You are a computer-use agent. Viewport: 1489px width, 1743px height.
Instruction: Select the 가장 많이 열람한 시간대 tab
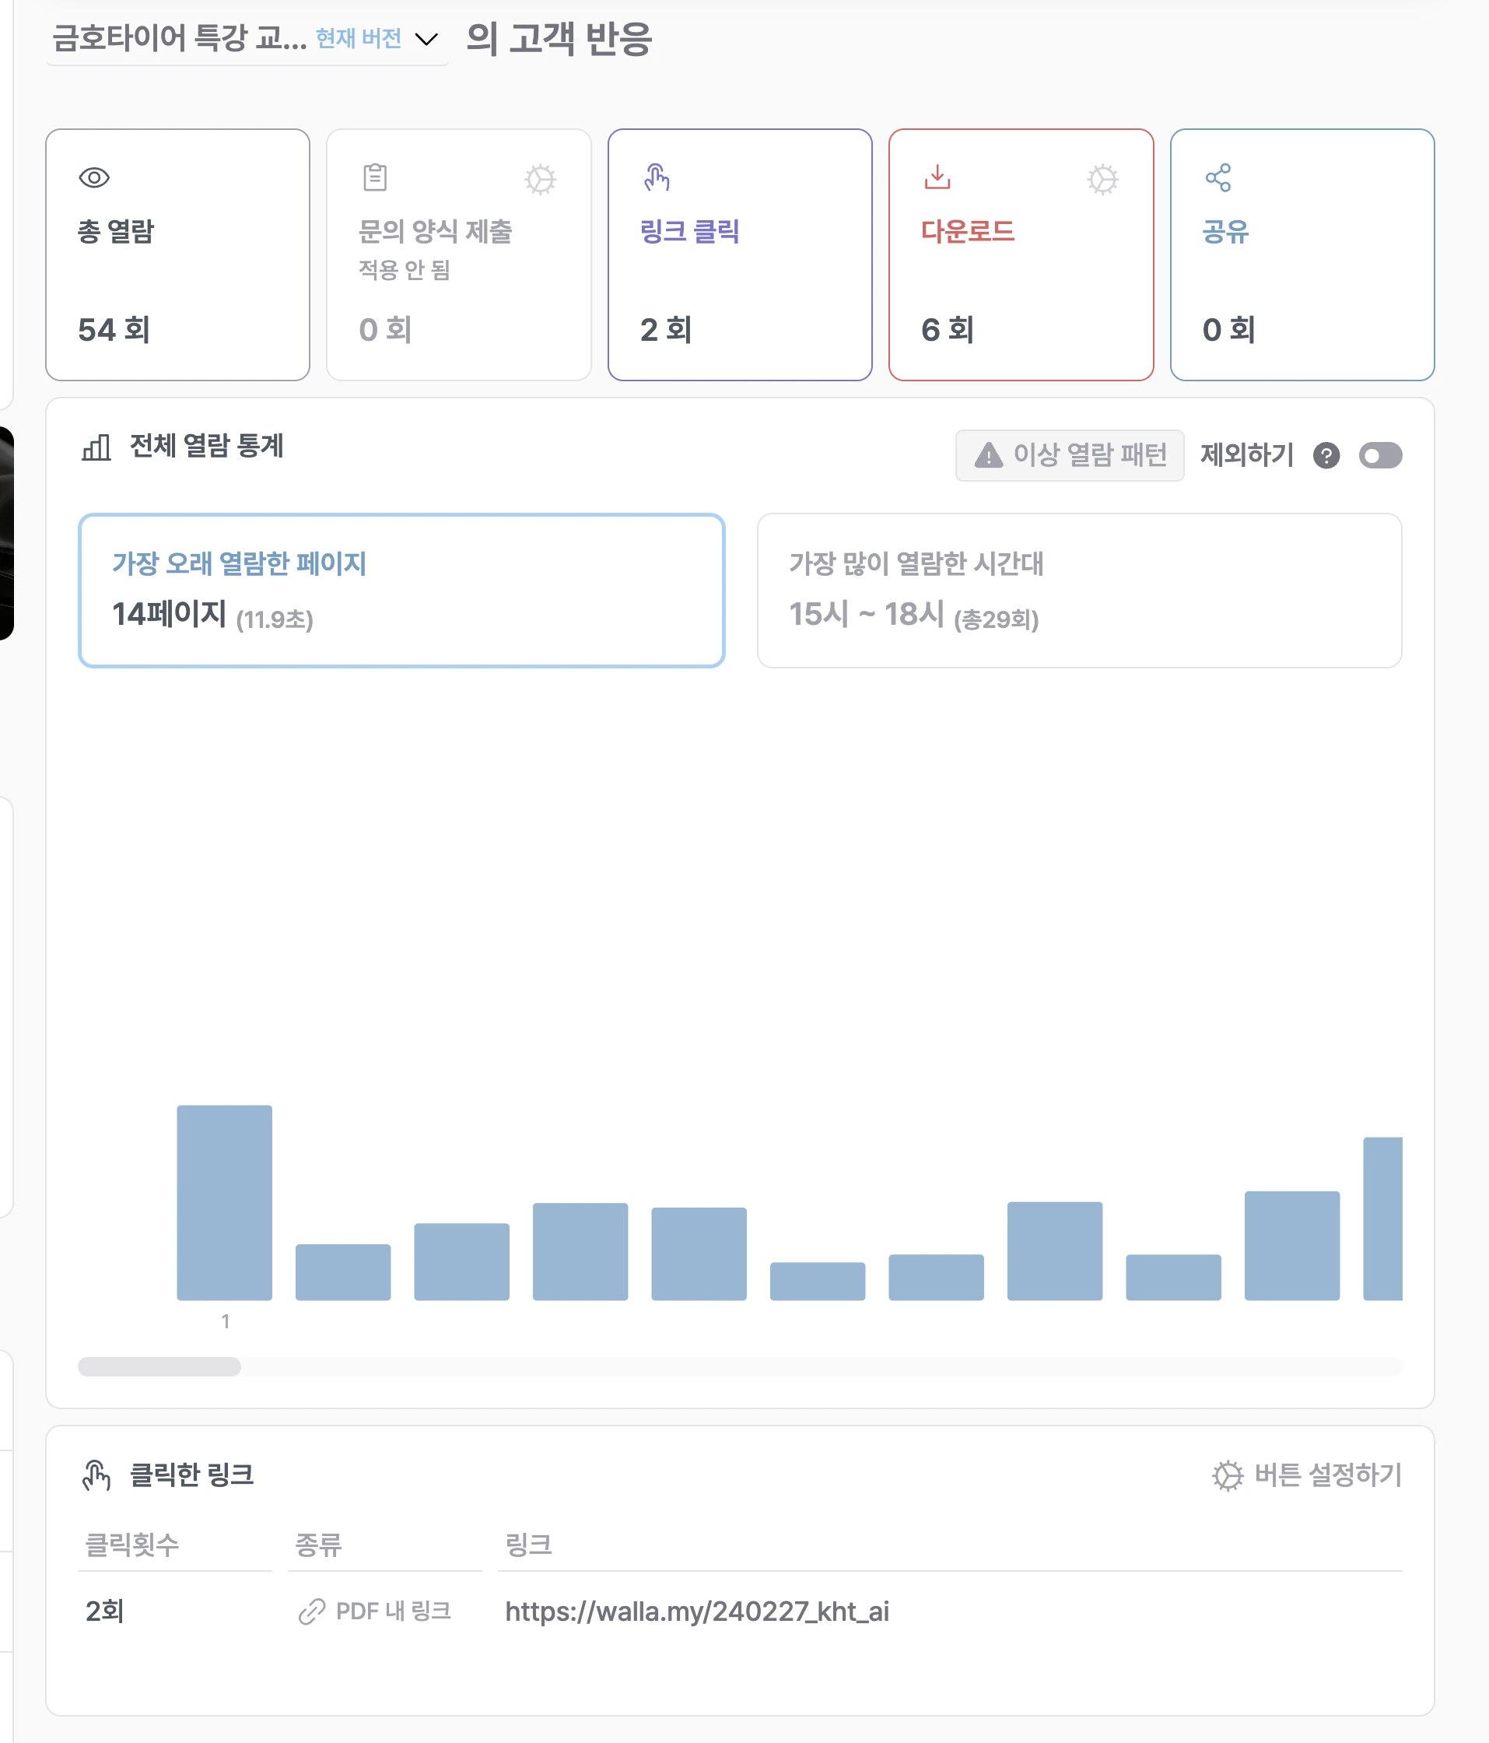pos(1078,590)
